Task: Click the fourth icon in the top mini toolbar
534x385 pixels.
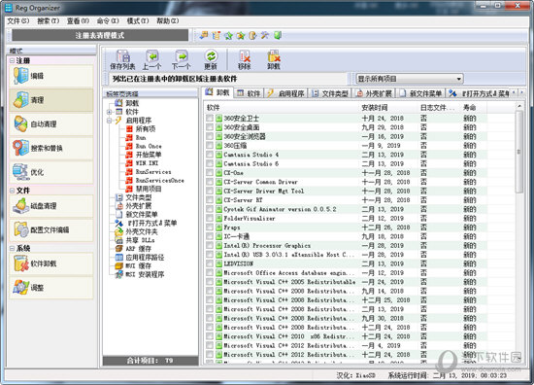Action: (241, 35)
